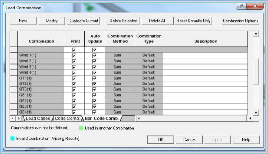Select the GE3{1} combination cell
The width and height of the screenshot is (268, 154).
coord(41,106)
